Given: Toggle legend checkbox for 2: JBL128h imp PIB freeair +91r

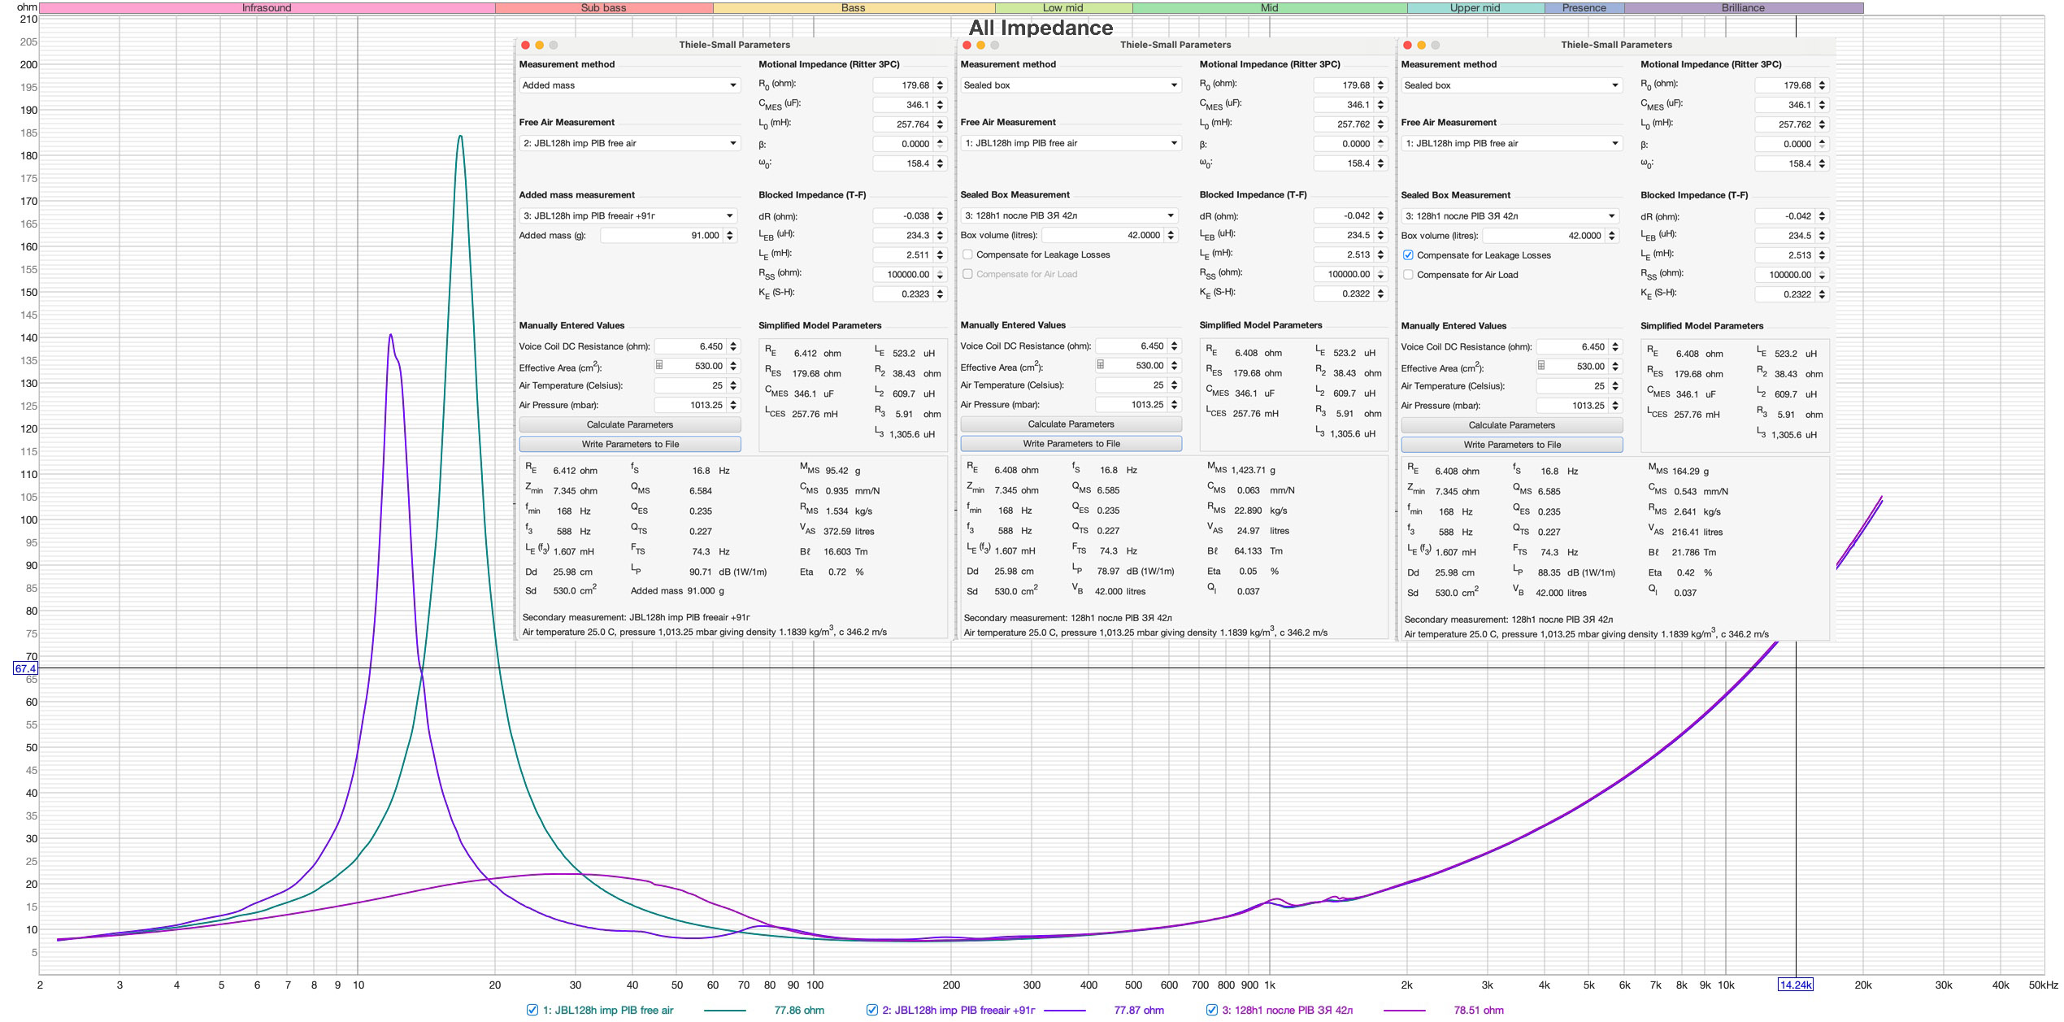Looking at the screenshot, I should pyautogui.click(x=871, y=1010).
